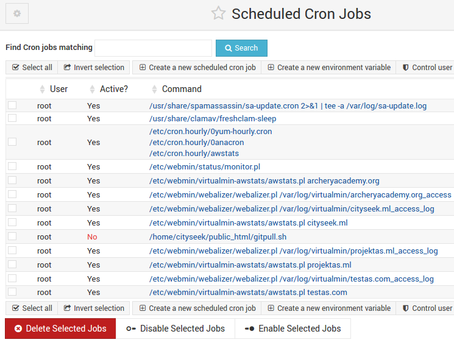Click top Create a new scheduled cron job
Screen dimensions: 454x345
pyautogui.click(x=197, y=68)
